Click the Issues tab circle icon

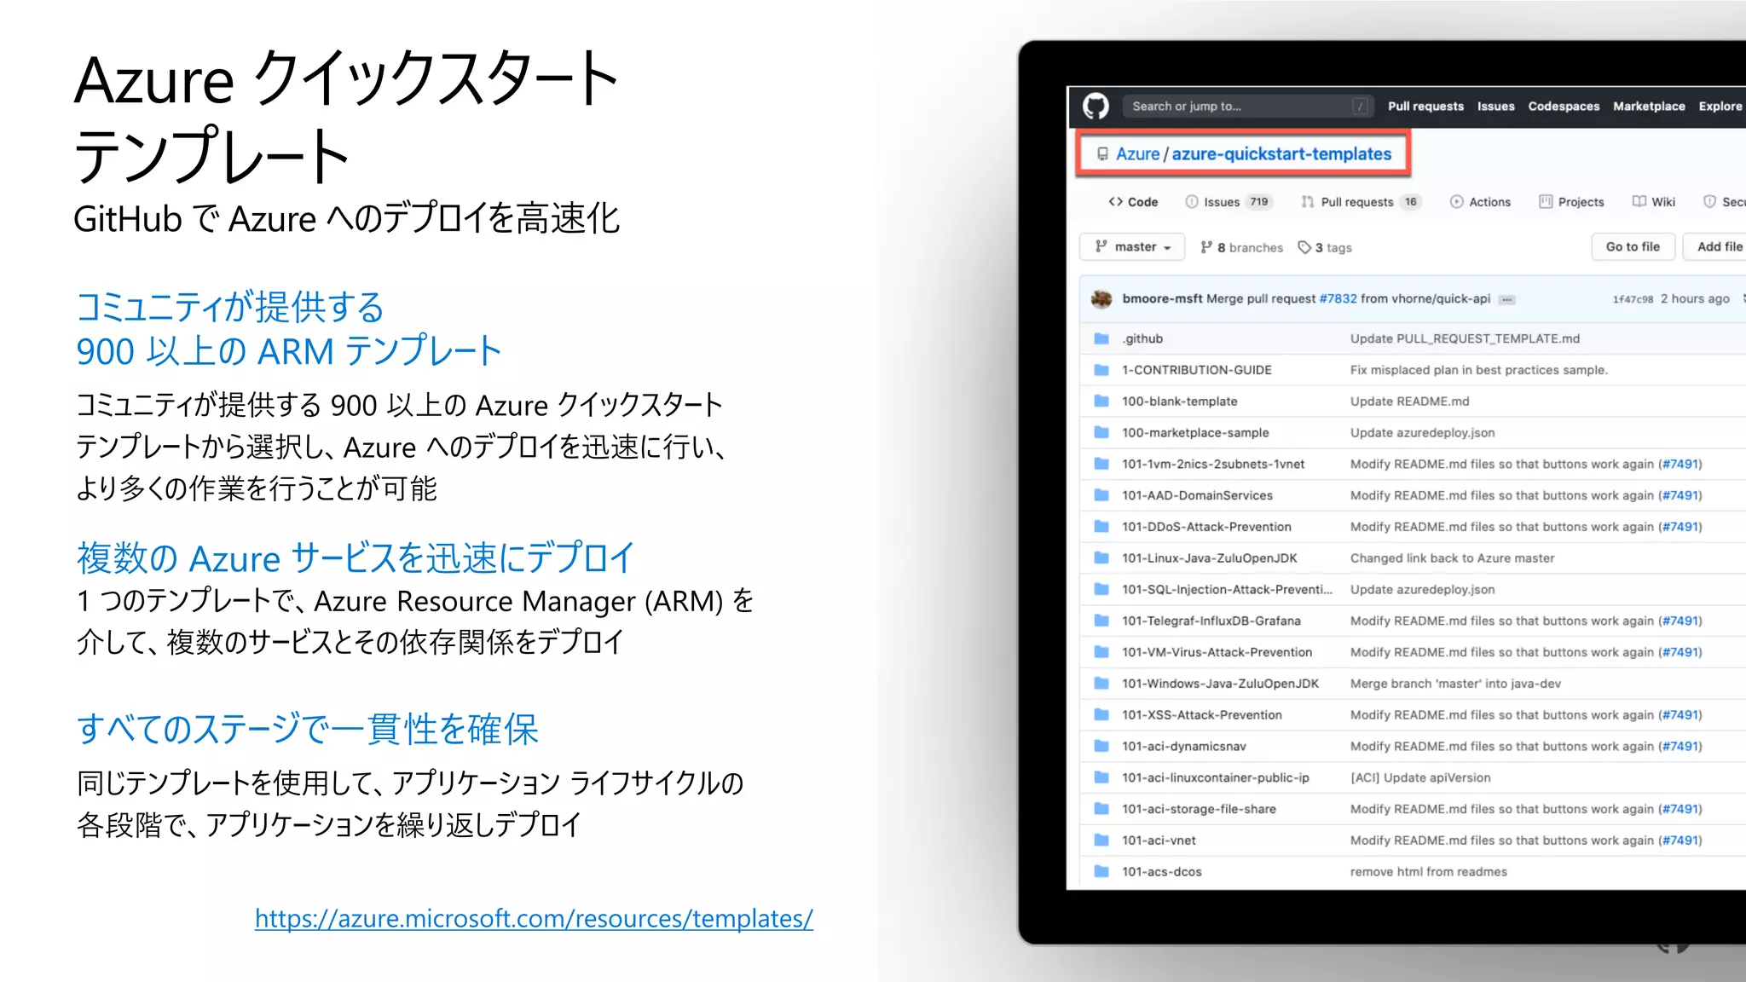[x=1192, y=202]
